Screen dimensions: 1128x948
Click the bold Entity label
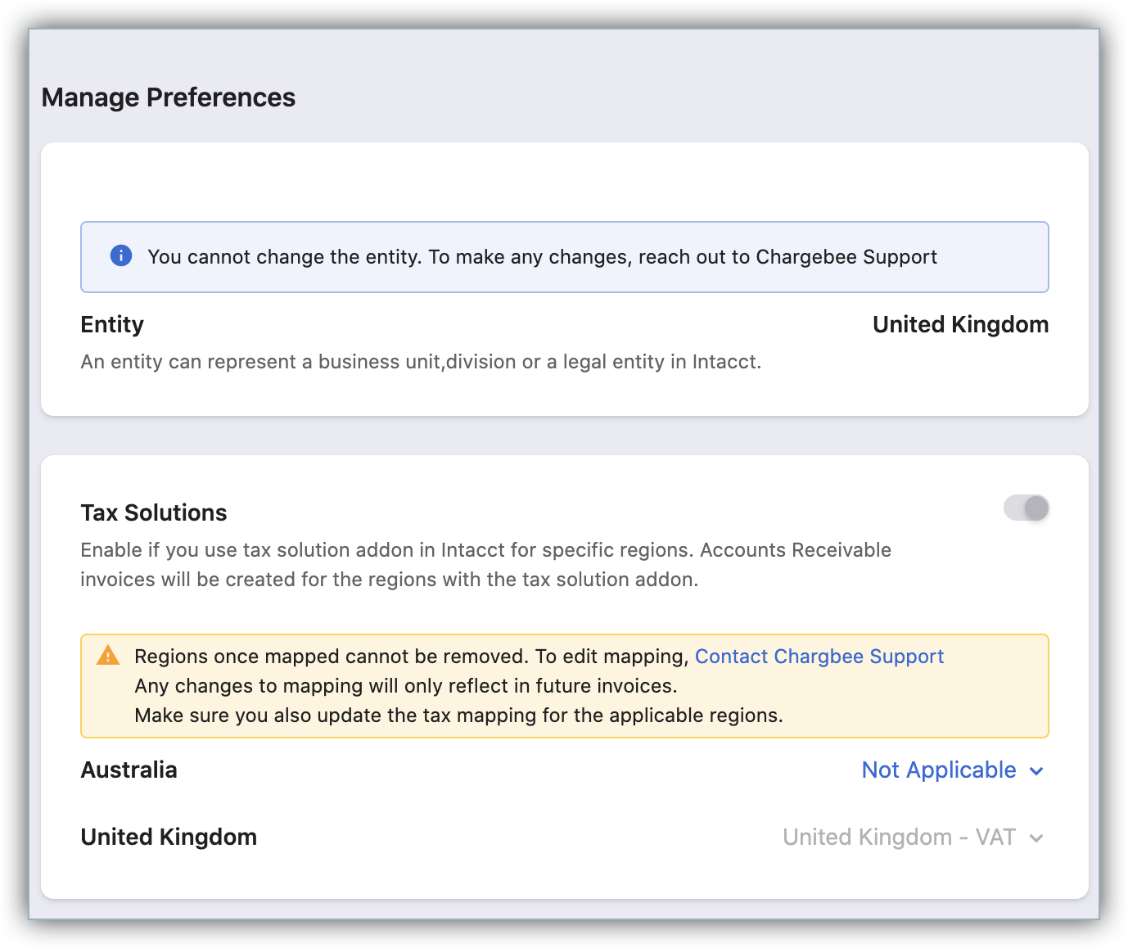[112, 325]
